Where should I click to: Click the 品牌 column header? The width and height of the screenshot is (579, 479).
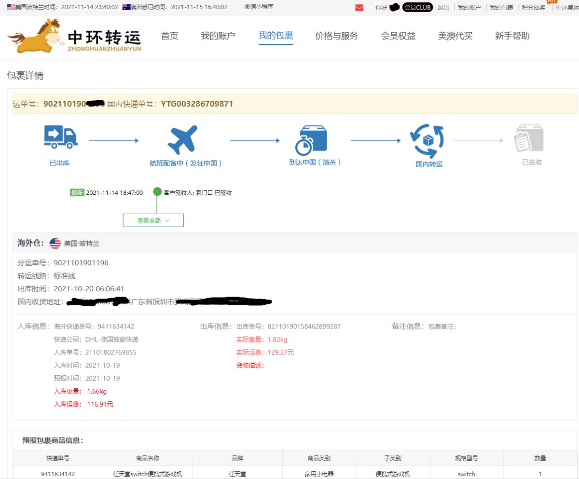point(237,459)
